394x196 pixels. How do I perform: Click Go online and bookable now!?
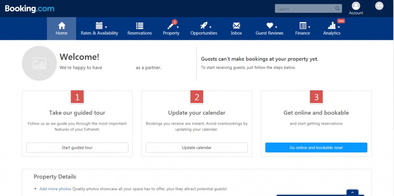point(316,148)
